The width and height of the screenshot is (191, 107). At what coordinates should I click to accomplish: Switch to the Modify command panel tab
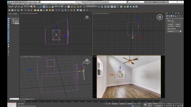click(170, 13)
